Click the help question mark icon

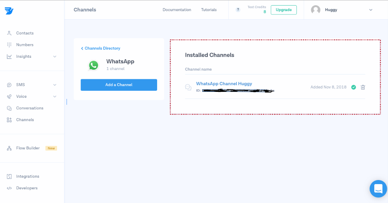click(x=238, y=10)
